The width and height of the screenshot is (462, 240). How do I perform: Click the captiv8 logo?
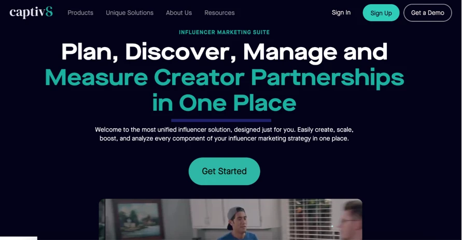(31, 12)
